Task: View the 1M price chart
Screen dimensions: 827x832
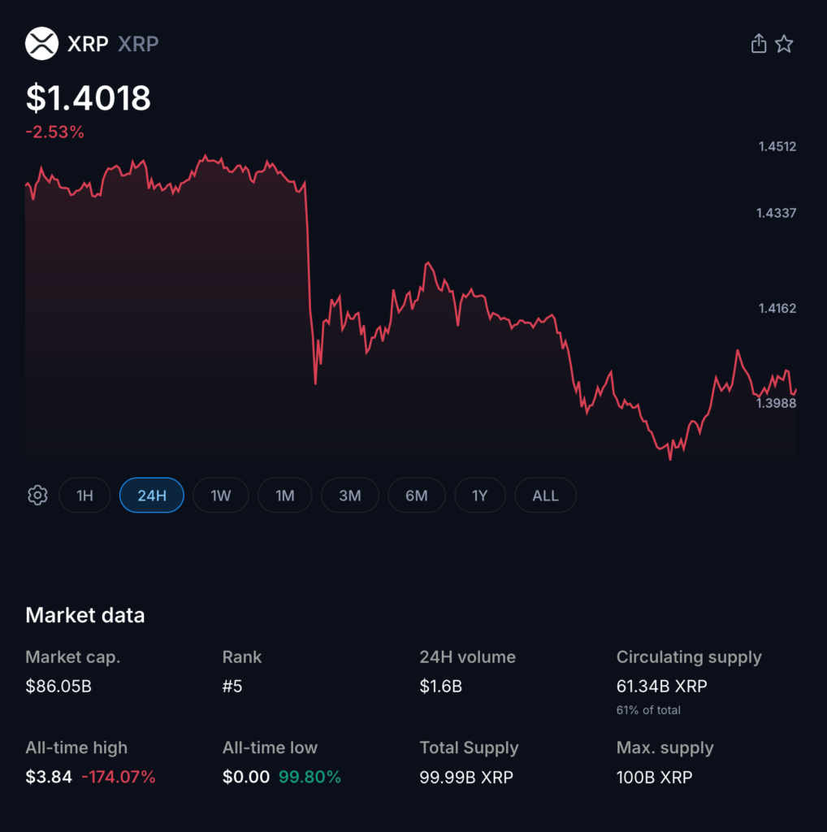Action: click(284, 495)
